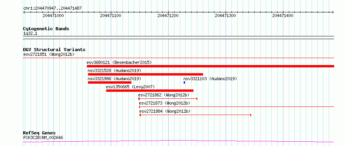Click the nsv3321103 (Audano2019) label
The width and height of the screenshot is (345, 146).
[210, 79]
